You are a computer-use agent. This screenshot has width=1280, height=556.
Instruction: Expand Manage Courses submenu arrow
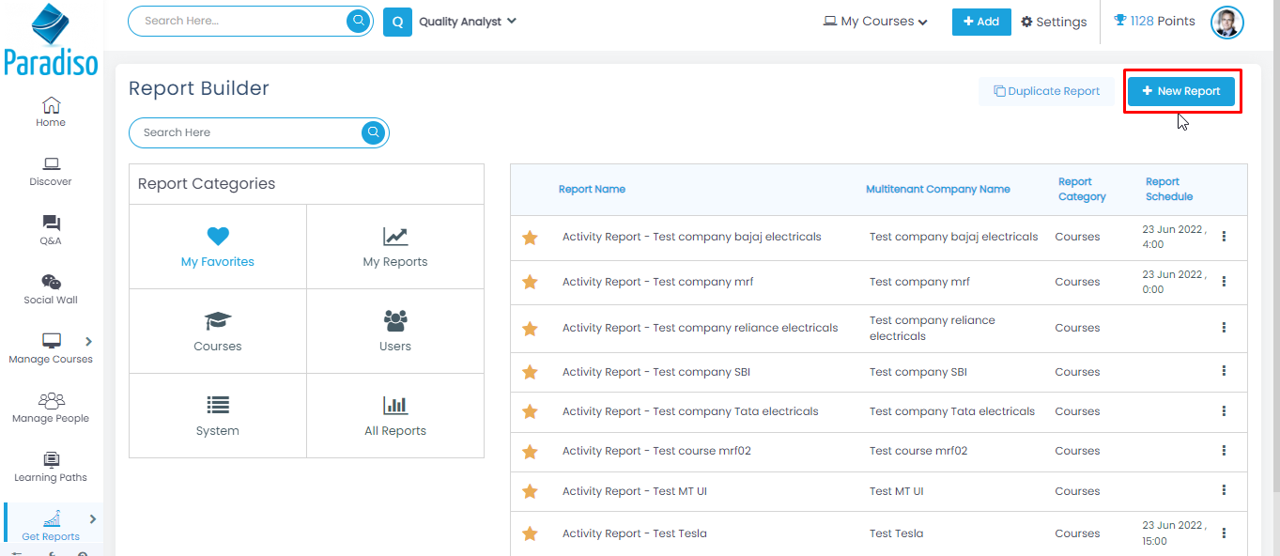[x=89, y=342]
